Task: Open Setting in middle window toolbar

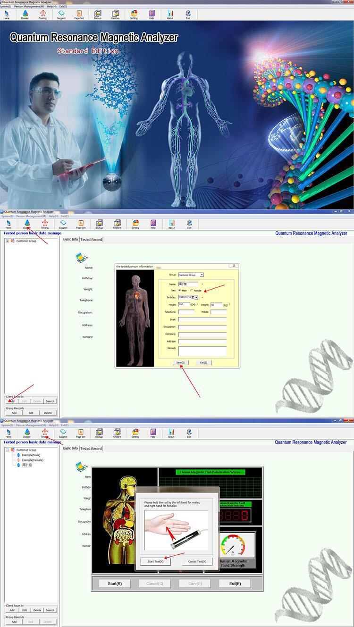Action: coord(135,224)
